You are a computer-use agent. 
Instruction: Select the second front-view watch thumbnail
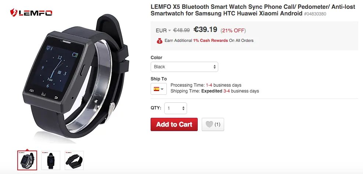51,160
